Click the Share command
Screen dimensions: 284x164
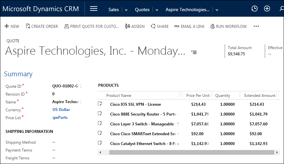click(x=160, y=26)
